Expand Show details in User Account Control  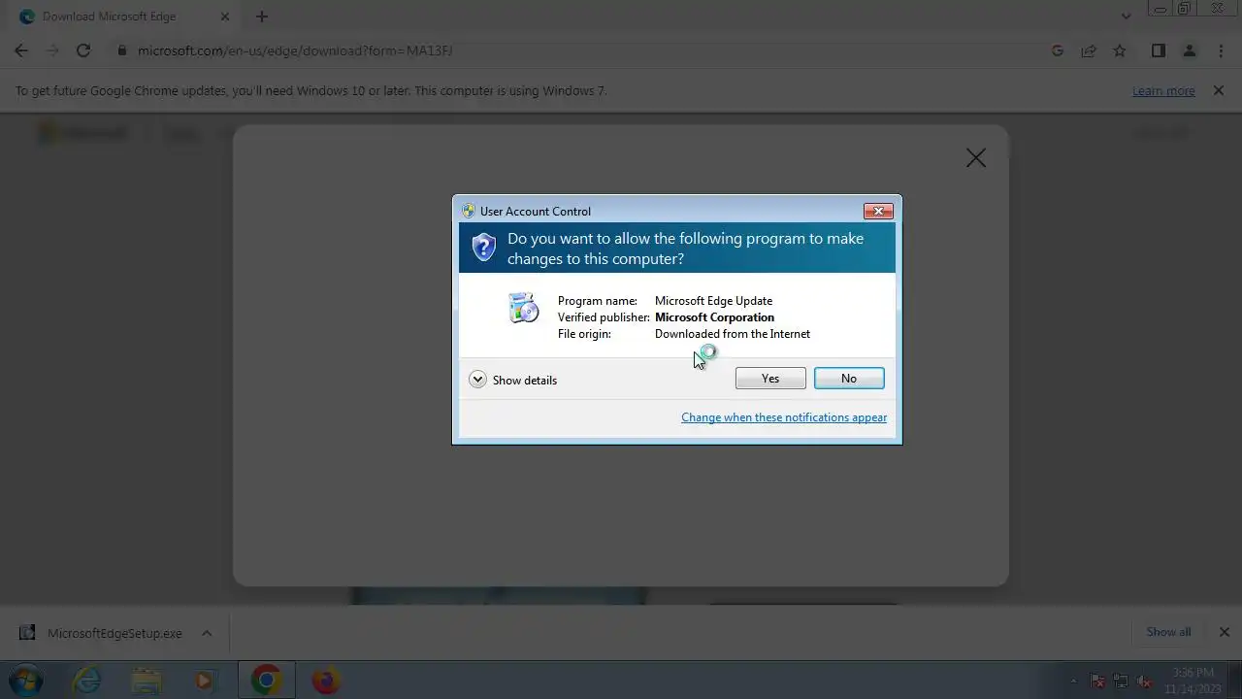click(513, 380)
